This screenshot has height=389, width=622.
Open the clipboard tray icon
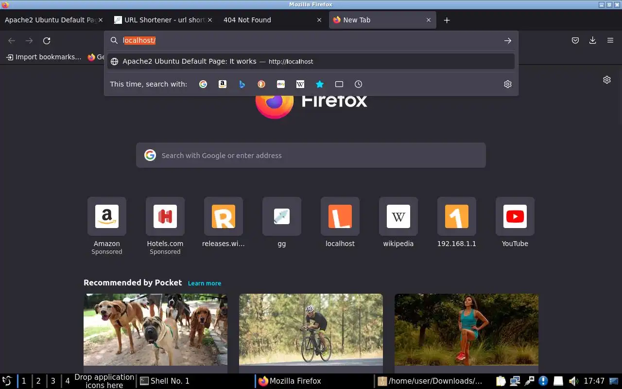click(x=501, y=381)
